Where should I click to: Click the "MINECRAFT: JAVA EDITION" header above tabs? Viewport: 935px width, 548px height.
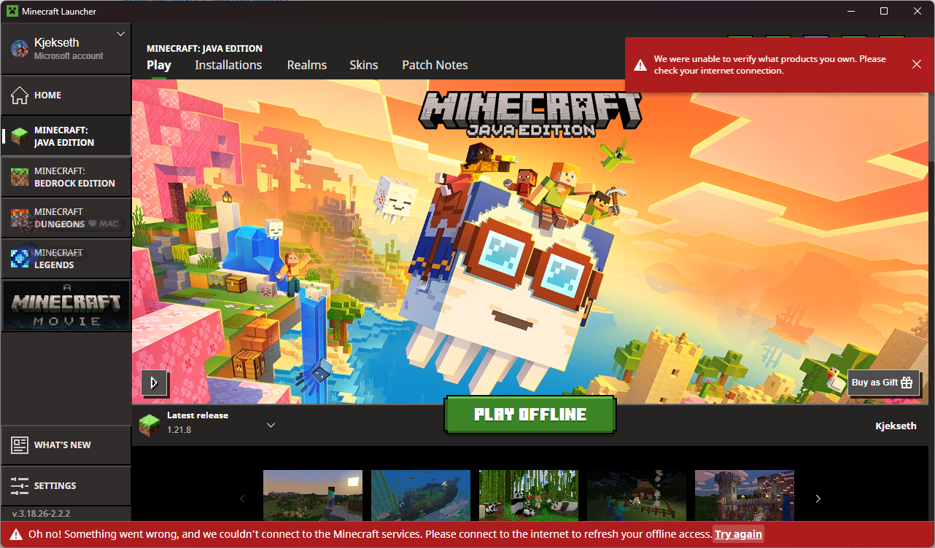coord(204,49)
